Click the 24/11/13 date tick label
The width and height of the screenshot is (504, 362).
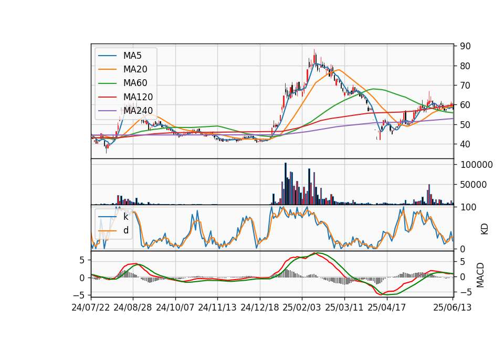(217, 307)
